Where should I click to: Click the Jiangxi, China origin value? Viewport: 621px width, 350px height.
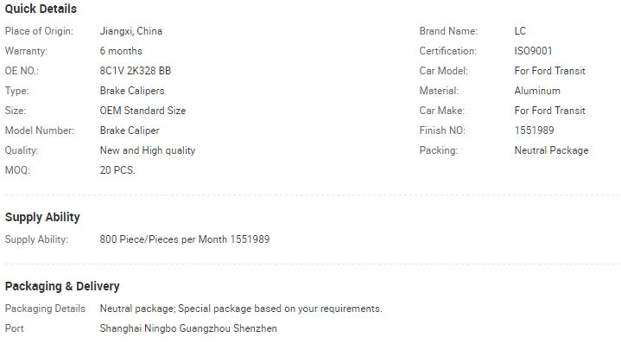click(130, 31)
